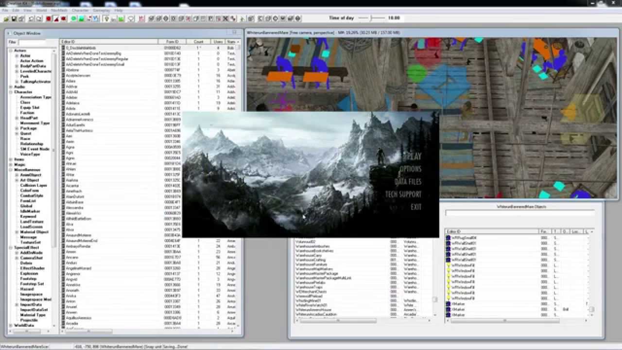
Task: Sort by Count column header
Action: click(198, 42)
